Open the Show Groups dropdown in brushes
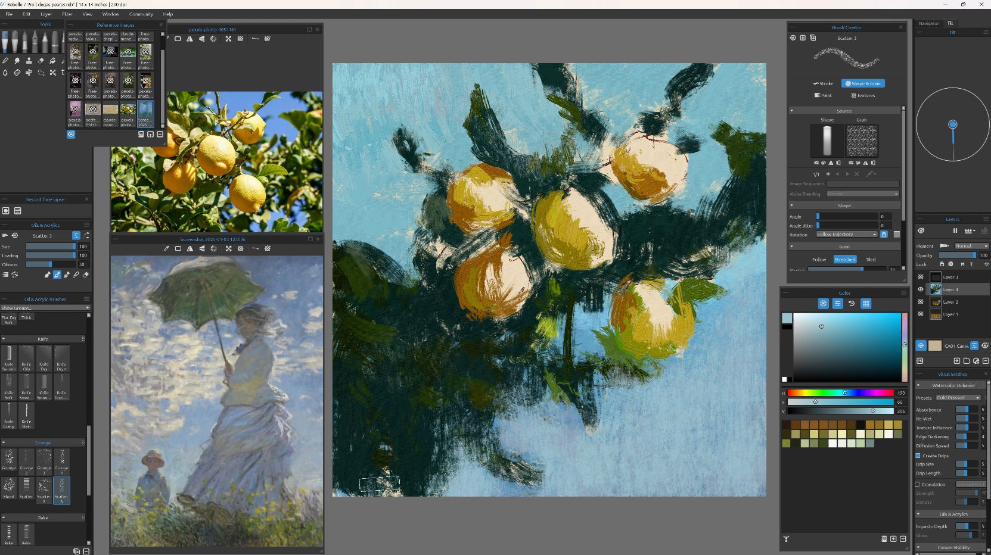Viewport: 991px width, 555px height. pyautogui.click(x=45, y=308)
